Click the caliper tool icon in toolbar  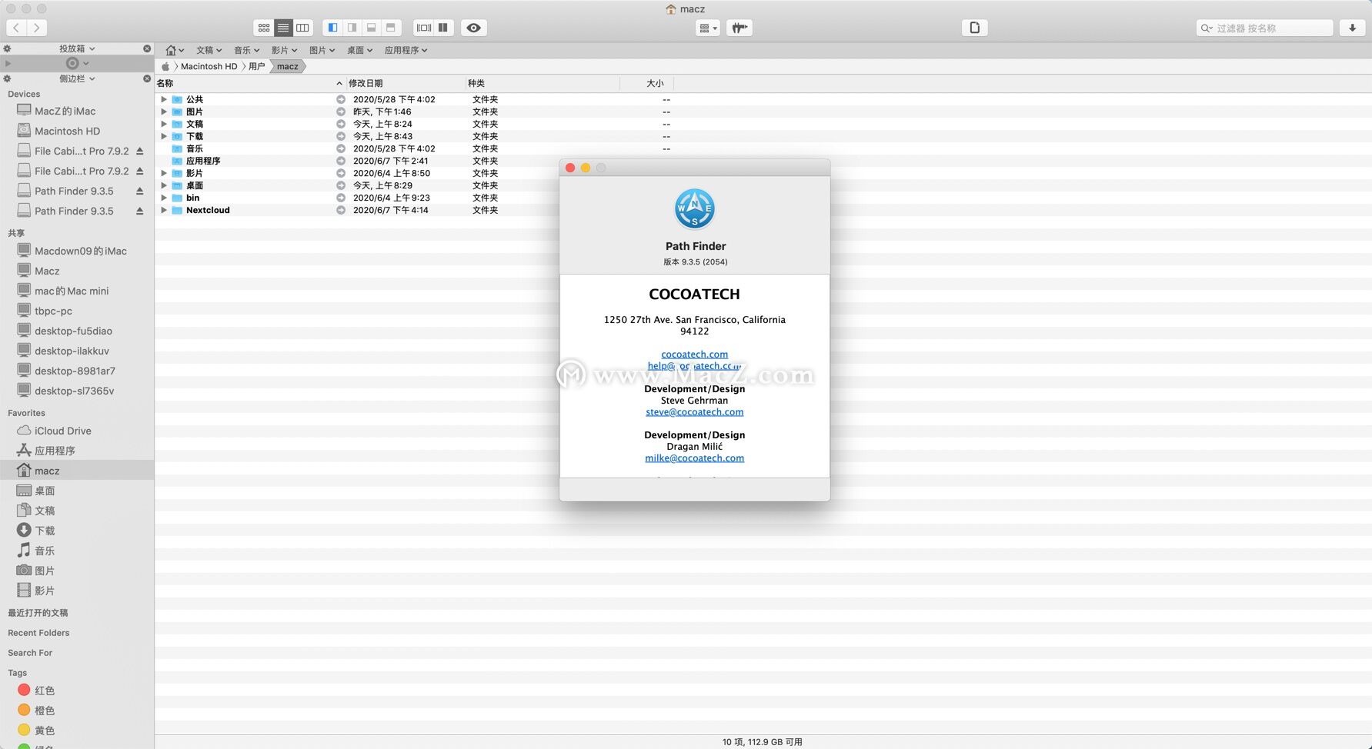[x=739, y=28]
